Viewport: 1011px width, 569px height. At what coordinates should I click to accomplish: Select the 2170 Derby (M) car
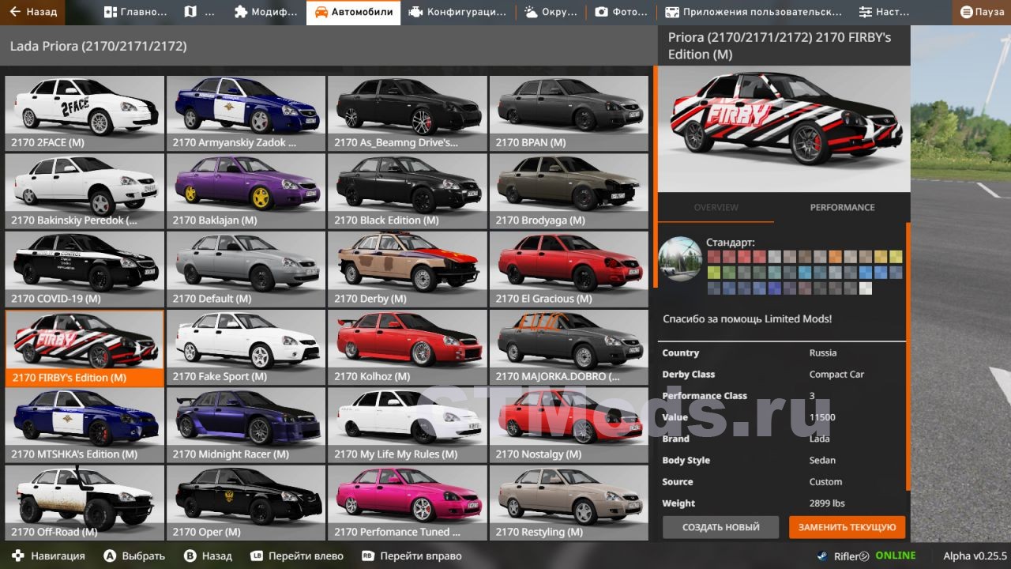[408, 269]
